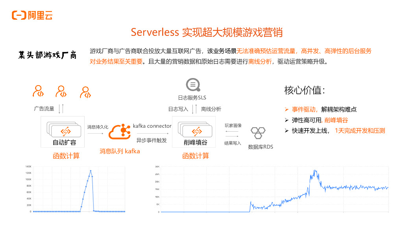
Task: Click the orange 离线分析 text in description
Action: coord(260,62)
